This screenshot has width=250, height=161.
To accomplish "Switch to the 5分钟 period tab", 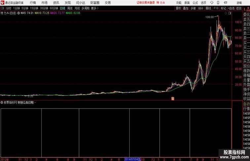I will click(25, 8).
